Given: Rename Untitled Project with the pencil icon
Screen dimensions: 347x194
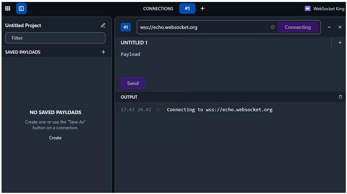Looking at the screenshot, I should coord(103,26).
